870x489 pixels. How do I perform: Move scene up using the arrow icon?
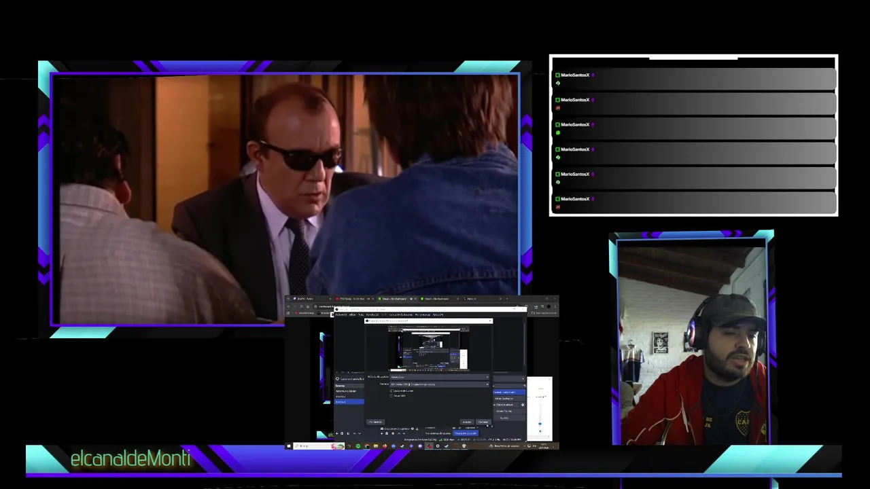[354, 433]
